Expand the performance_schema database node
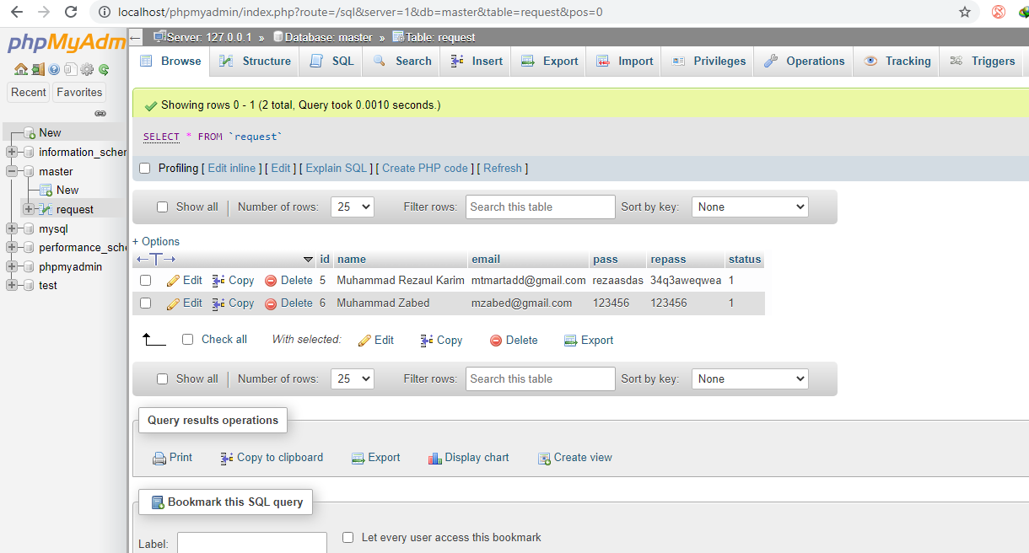The width and height of the screenshot is (1029, 553). tap(12, 248)
